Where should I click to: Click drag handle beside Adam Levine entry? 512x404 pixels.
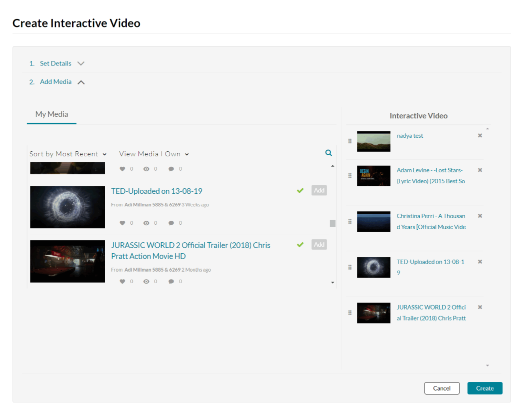349,176
